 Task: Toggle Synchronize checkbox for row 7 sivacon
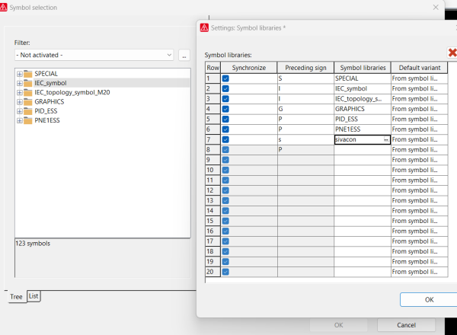(225, 140)
